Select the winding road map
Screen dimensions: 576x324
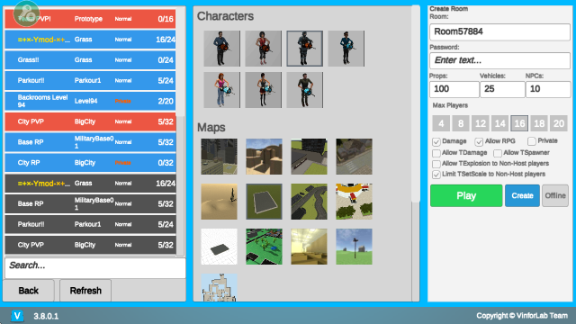click(x=309, y=202)
